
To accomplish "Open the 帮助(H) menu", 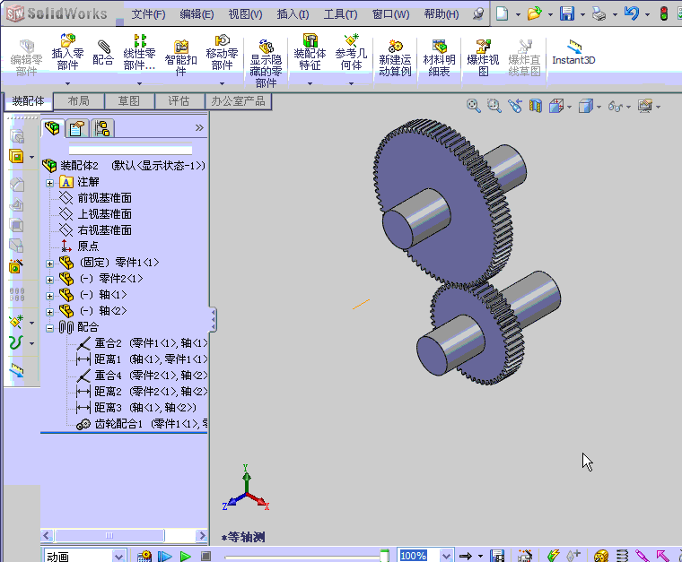I will 442,14.
